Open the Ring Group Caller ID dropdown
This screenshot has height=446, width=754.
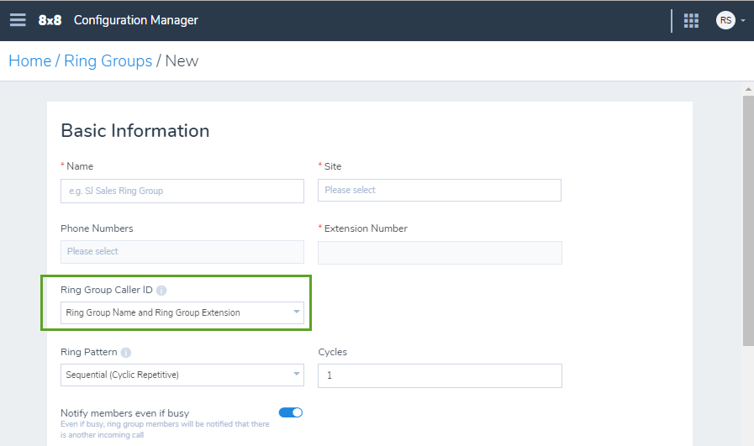tap(182, 312)
